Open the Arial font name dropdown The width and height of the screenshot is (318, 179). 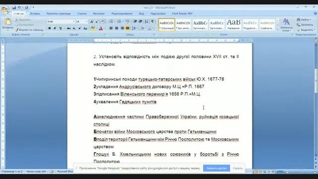(x=74, y=21)
